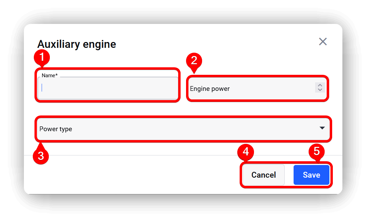
Task: Click the Auxiliary engine dialog title
Action: (x=77, y=44)
